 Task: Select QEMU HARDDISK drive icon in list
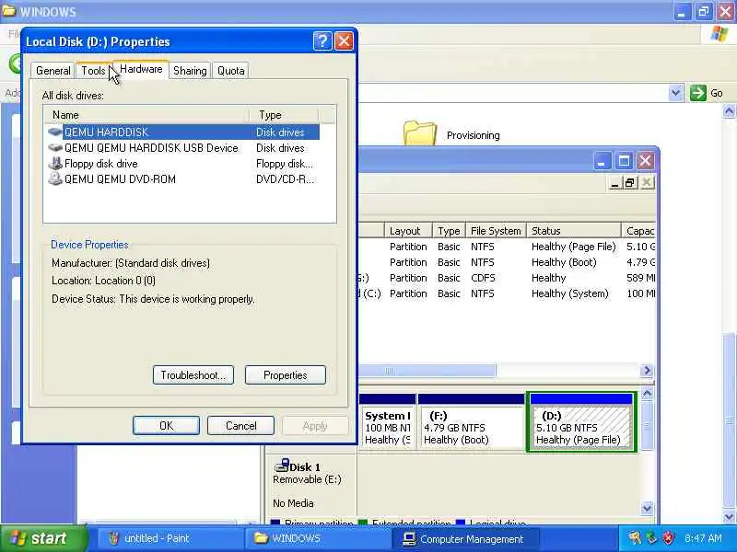pos(55,132)
